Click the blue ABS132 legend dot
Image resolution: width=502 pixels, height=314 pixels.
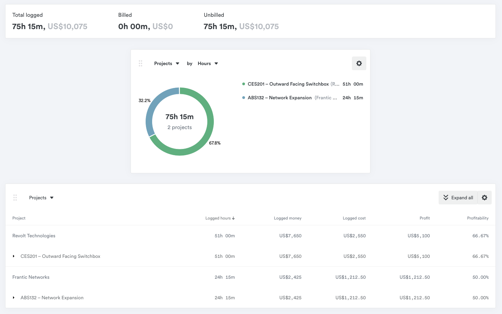(244, 98)
